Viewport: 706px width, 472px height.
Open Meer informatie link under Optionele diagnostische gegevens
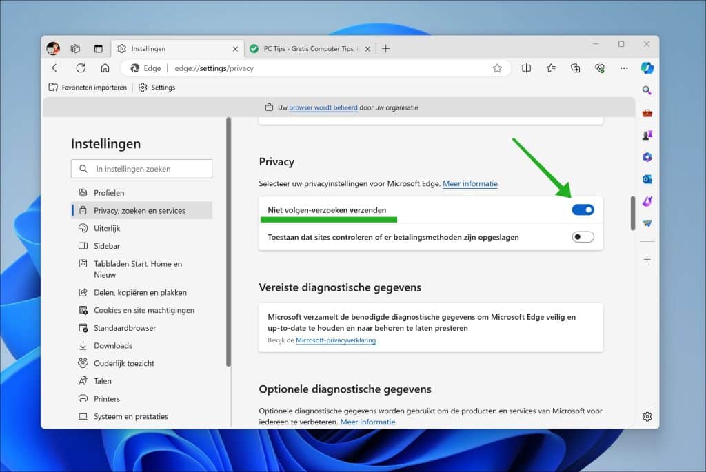click(367, 422)
